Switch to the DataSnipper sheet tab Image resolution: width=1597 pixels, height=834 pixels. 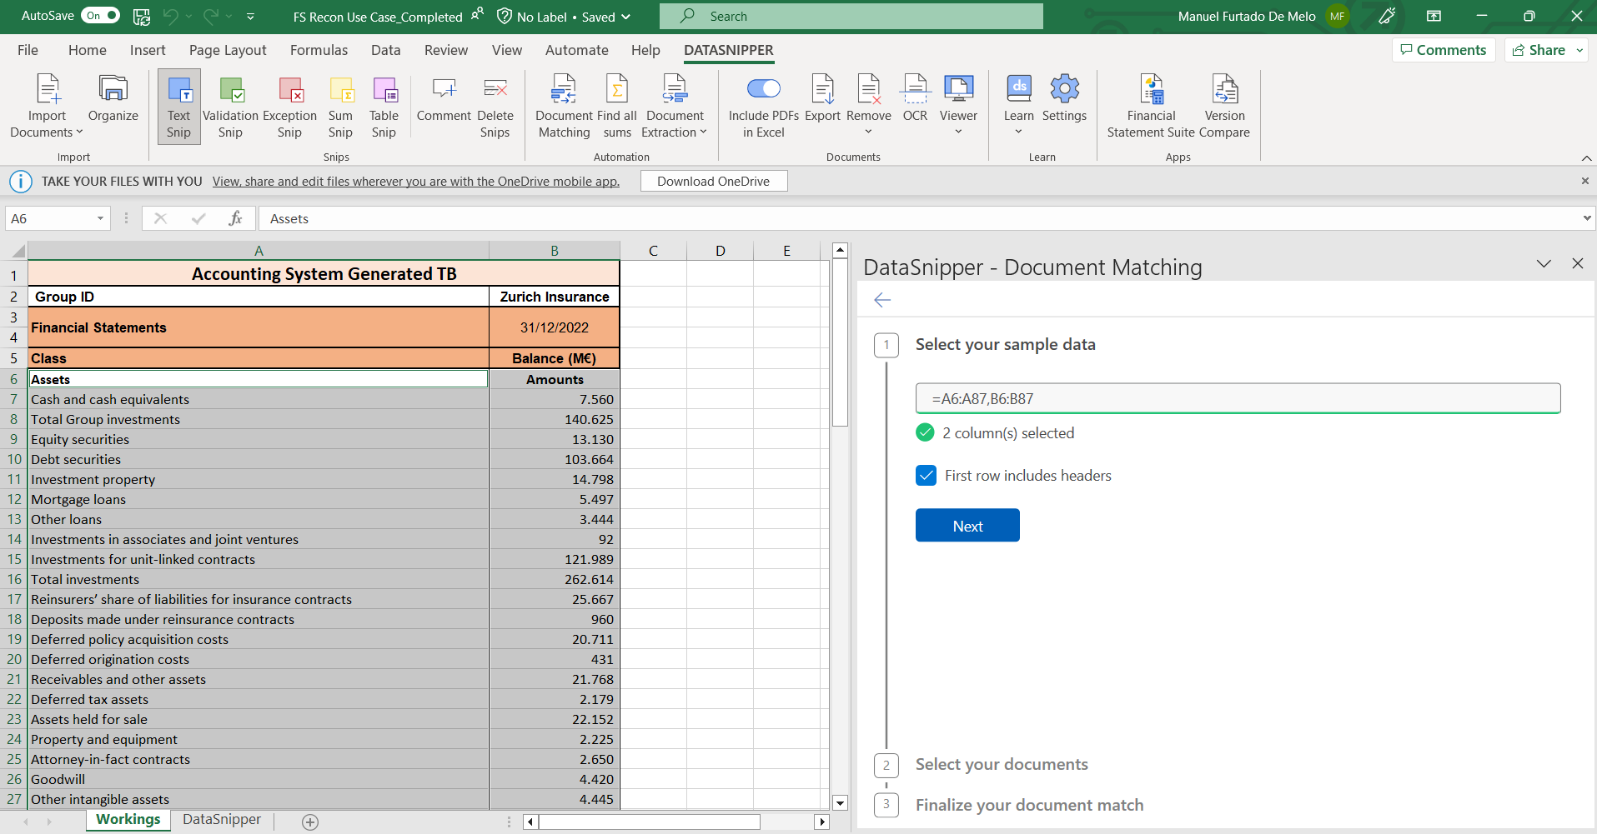click(x=222, y=820)
